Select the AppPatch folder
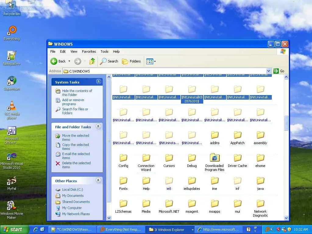 click(237, 138)
